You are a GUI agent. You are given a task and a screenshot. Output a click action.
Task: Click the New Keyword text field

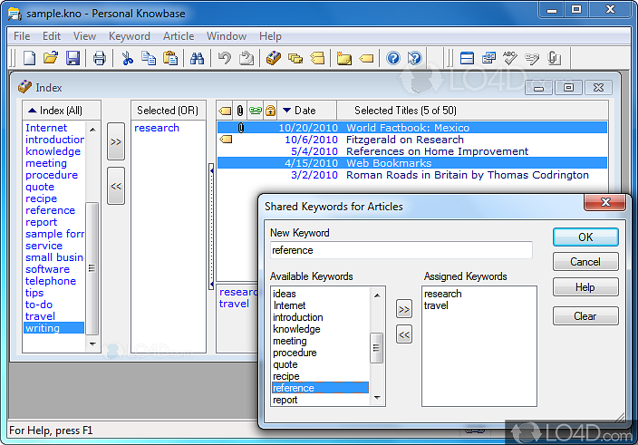click(401, 250)
